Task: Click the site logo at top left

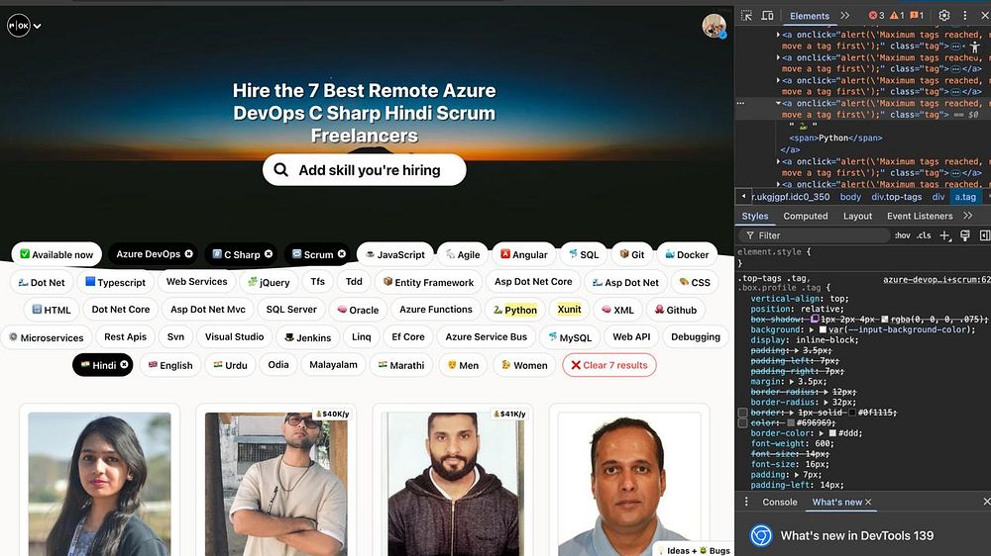Action: (19, 26)
